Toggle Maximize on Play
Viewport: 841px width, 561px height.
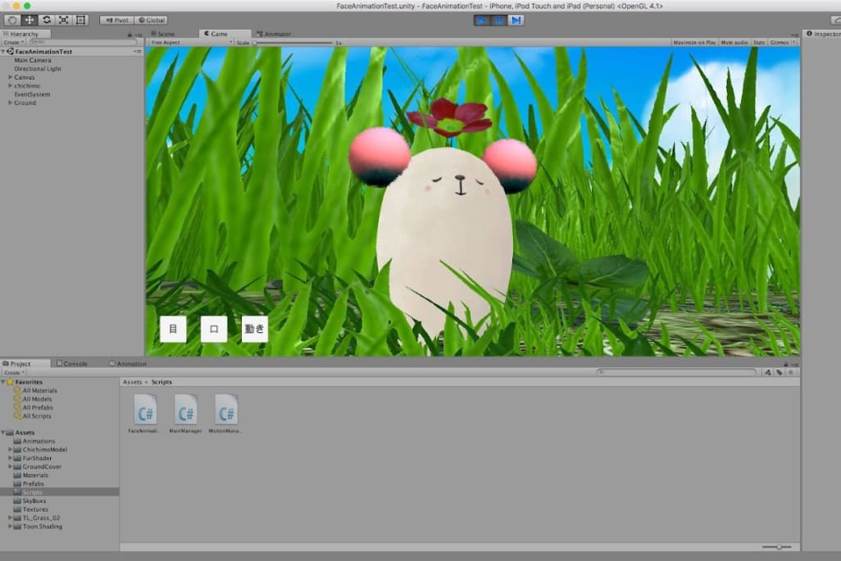[695, 42]
